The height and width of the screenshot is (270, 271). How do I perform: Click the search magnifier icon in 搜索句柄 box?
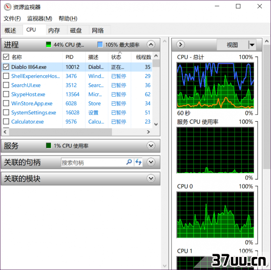tap(129, 162)
